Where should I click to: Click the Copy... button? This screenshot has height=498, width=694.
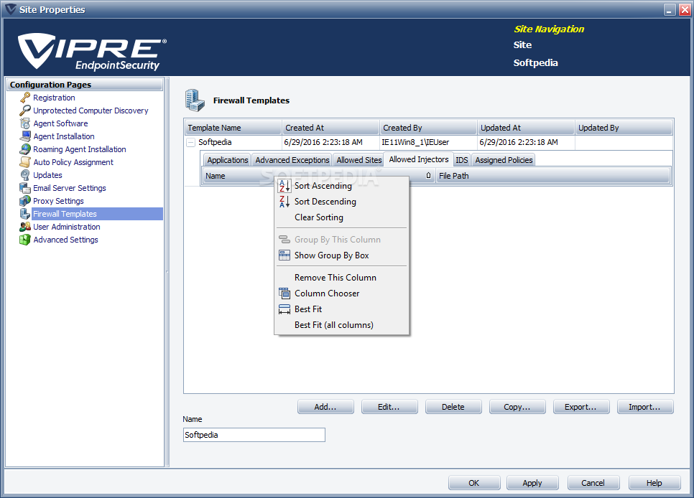(517, 407)
